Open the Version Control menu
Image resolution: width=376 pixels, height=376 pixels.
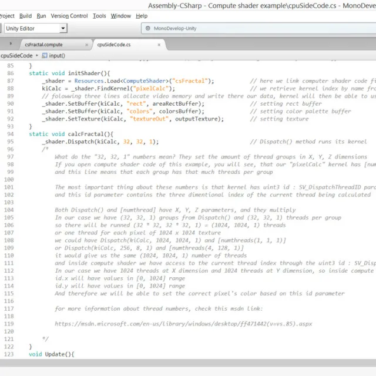(69, 16)
